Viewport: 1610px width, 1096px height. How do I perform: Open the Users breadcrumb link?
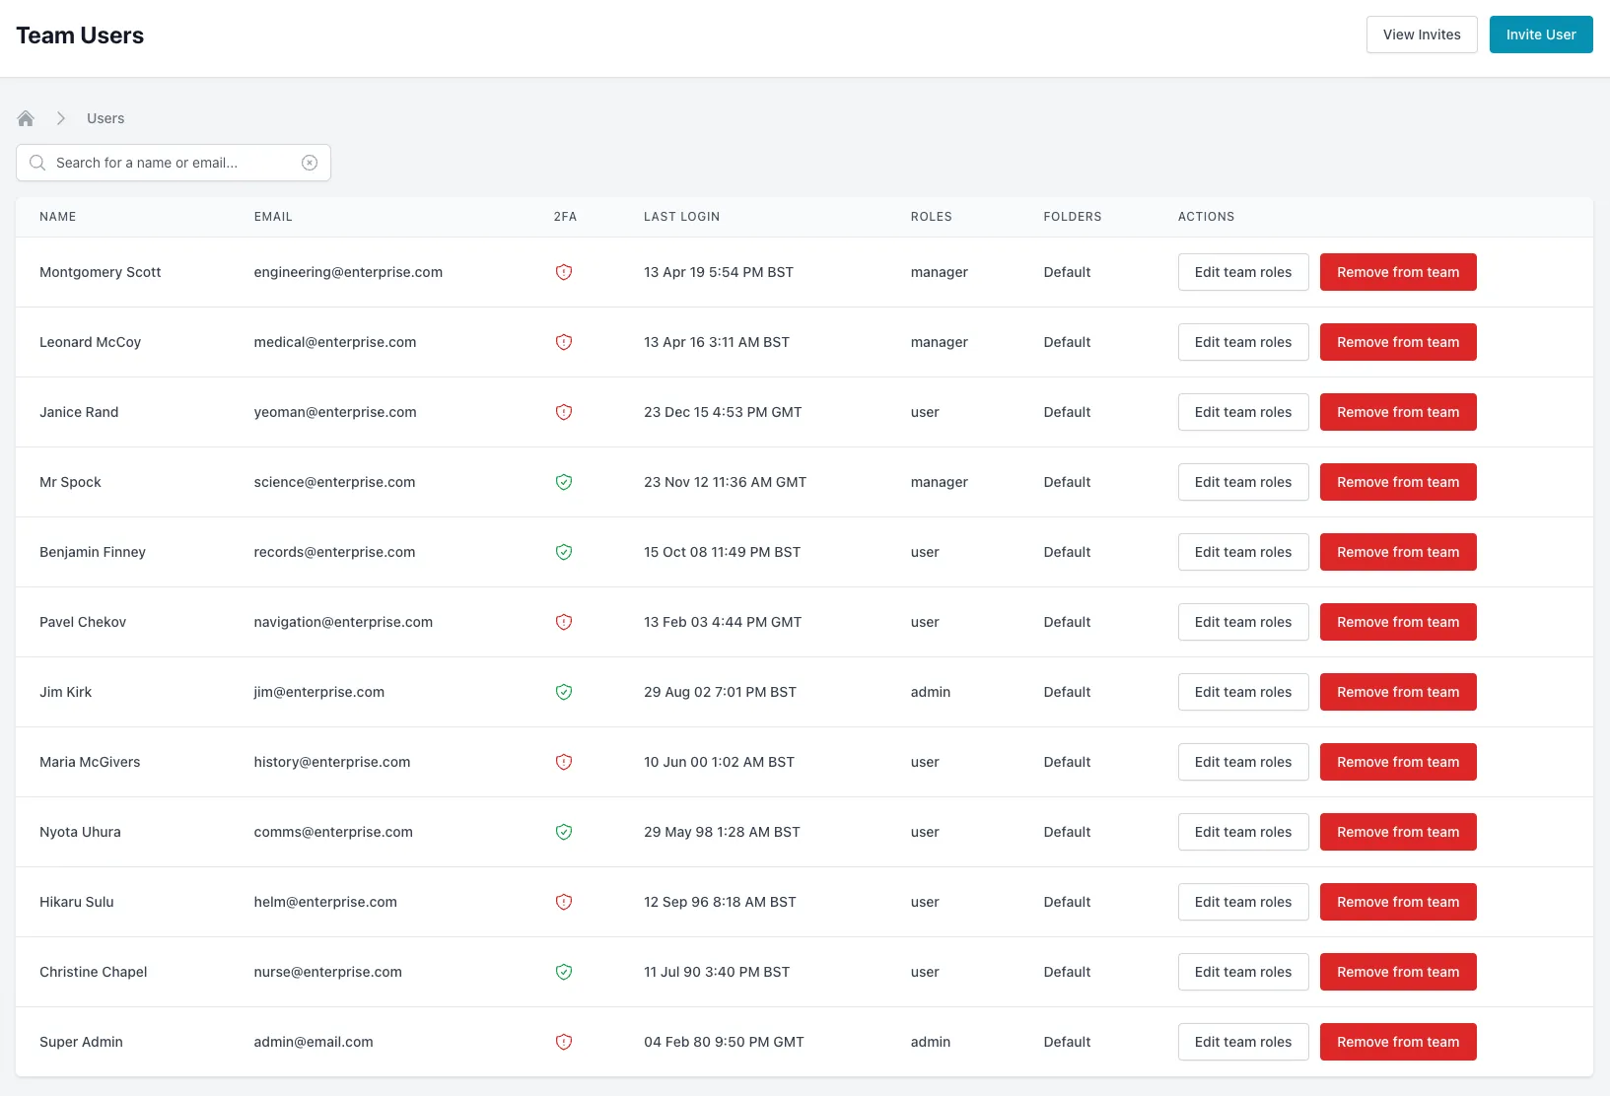click(x=105, y=118)
